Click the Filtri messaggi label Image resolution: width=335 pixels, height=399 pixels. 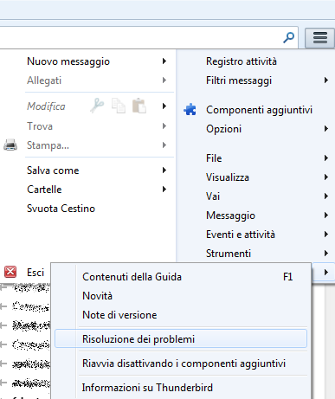click(239, 80)
